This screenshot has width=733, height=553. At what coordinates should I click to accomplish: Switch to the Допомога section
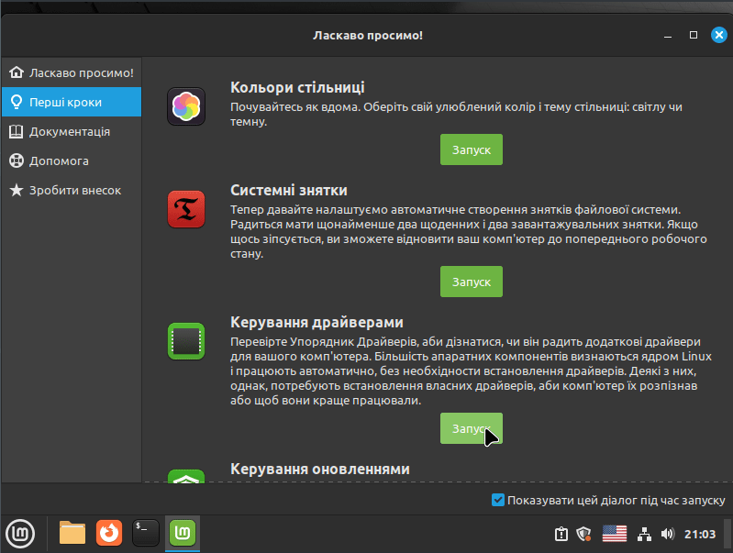point(72,160)
